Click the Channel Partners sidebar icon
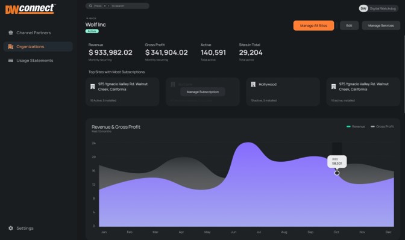This screenshot has height=240, width=405. (x=11, y=32)
